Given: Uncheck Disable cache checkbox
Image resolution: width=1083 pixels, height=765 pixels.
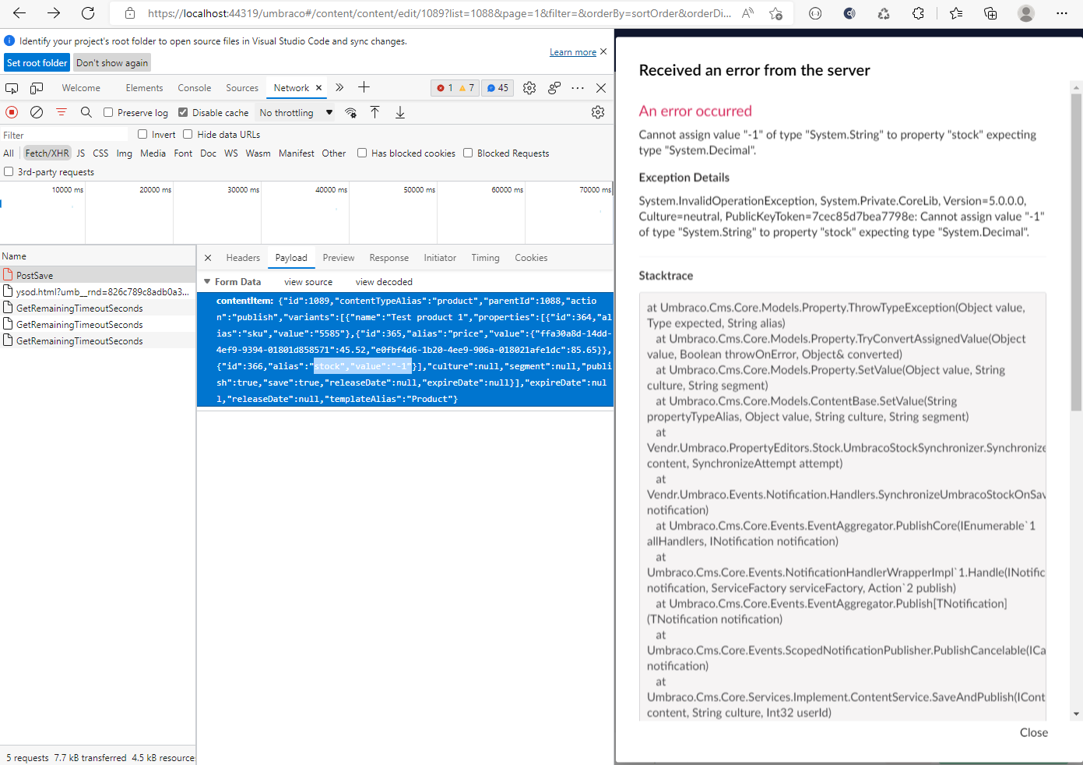Looking at the screenshot, I should [183, 112].
